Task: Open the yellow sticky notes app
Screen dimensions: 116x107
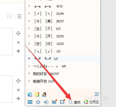Action: click(x=37, y=94)
